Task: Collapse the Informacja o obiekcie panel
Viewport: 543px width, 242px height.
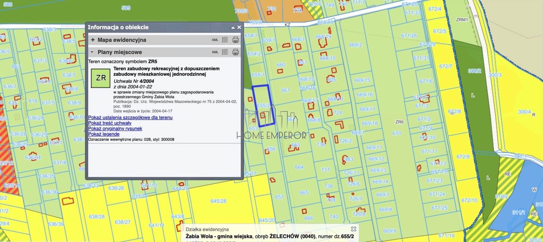Action: pyautogui.click(x=233, y=27)
